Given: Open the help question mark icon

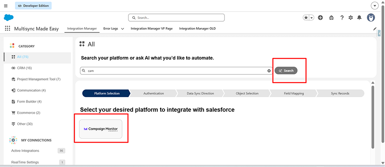Looking at the screenshot, I should pyautogui.click(x=342, y=18).
